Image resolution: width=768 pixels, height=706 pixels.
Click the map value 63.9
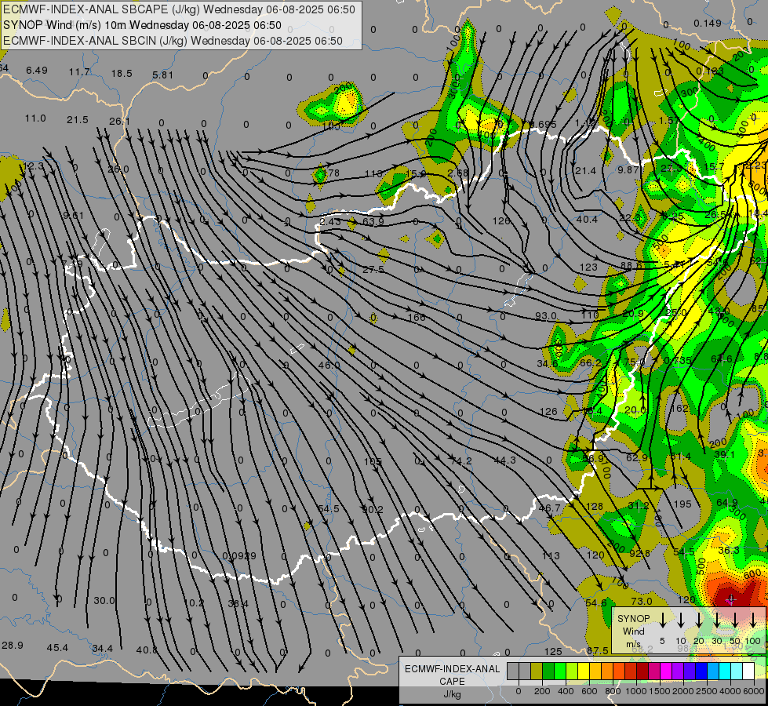coord(373,222)
